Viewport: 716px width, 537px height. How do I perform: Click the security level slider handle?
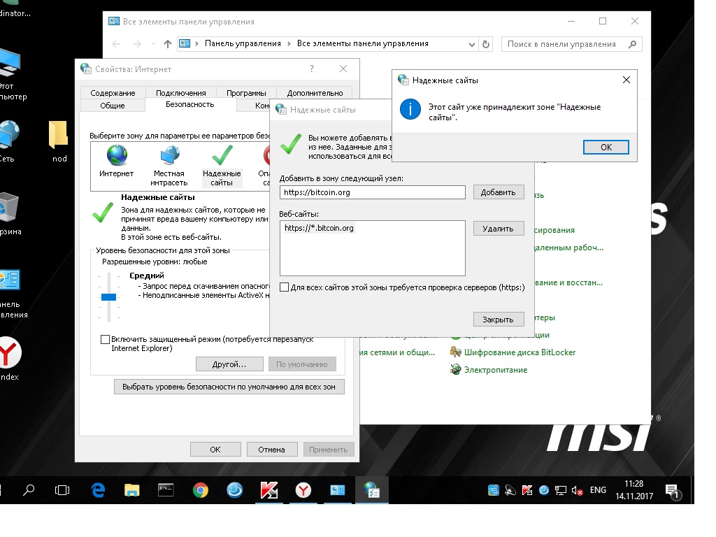tap(108, 297)
